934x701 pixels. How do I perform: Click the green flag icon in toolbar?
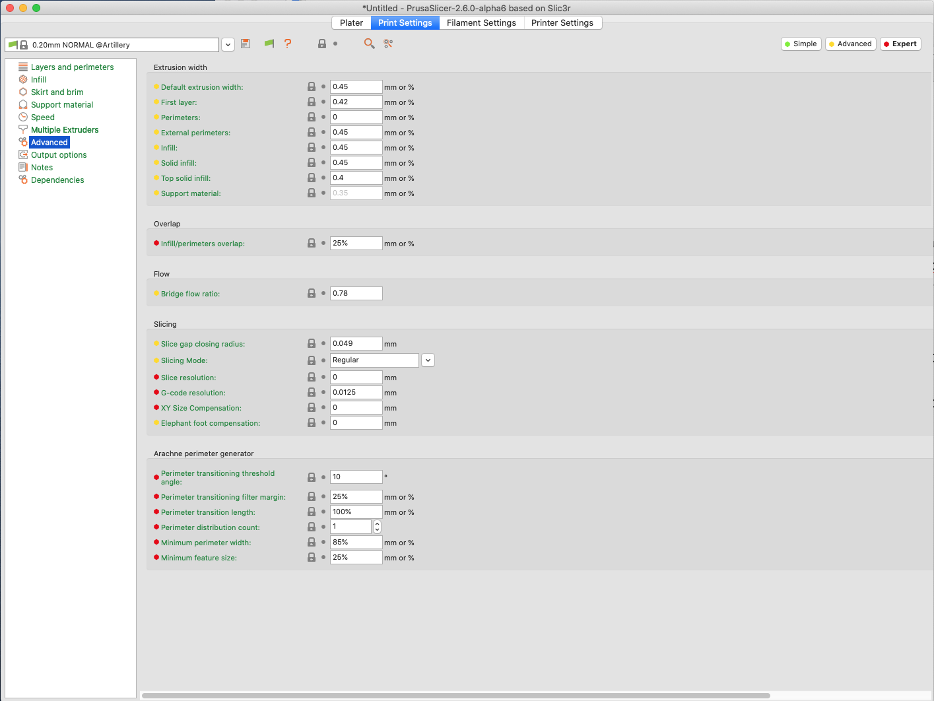269,44
